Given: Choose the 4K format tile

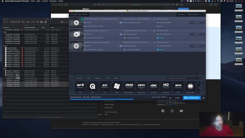Looking at the screenshot, I should click(x=154, y=87).
